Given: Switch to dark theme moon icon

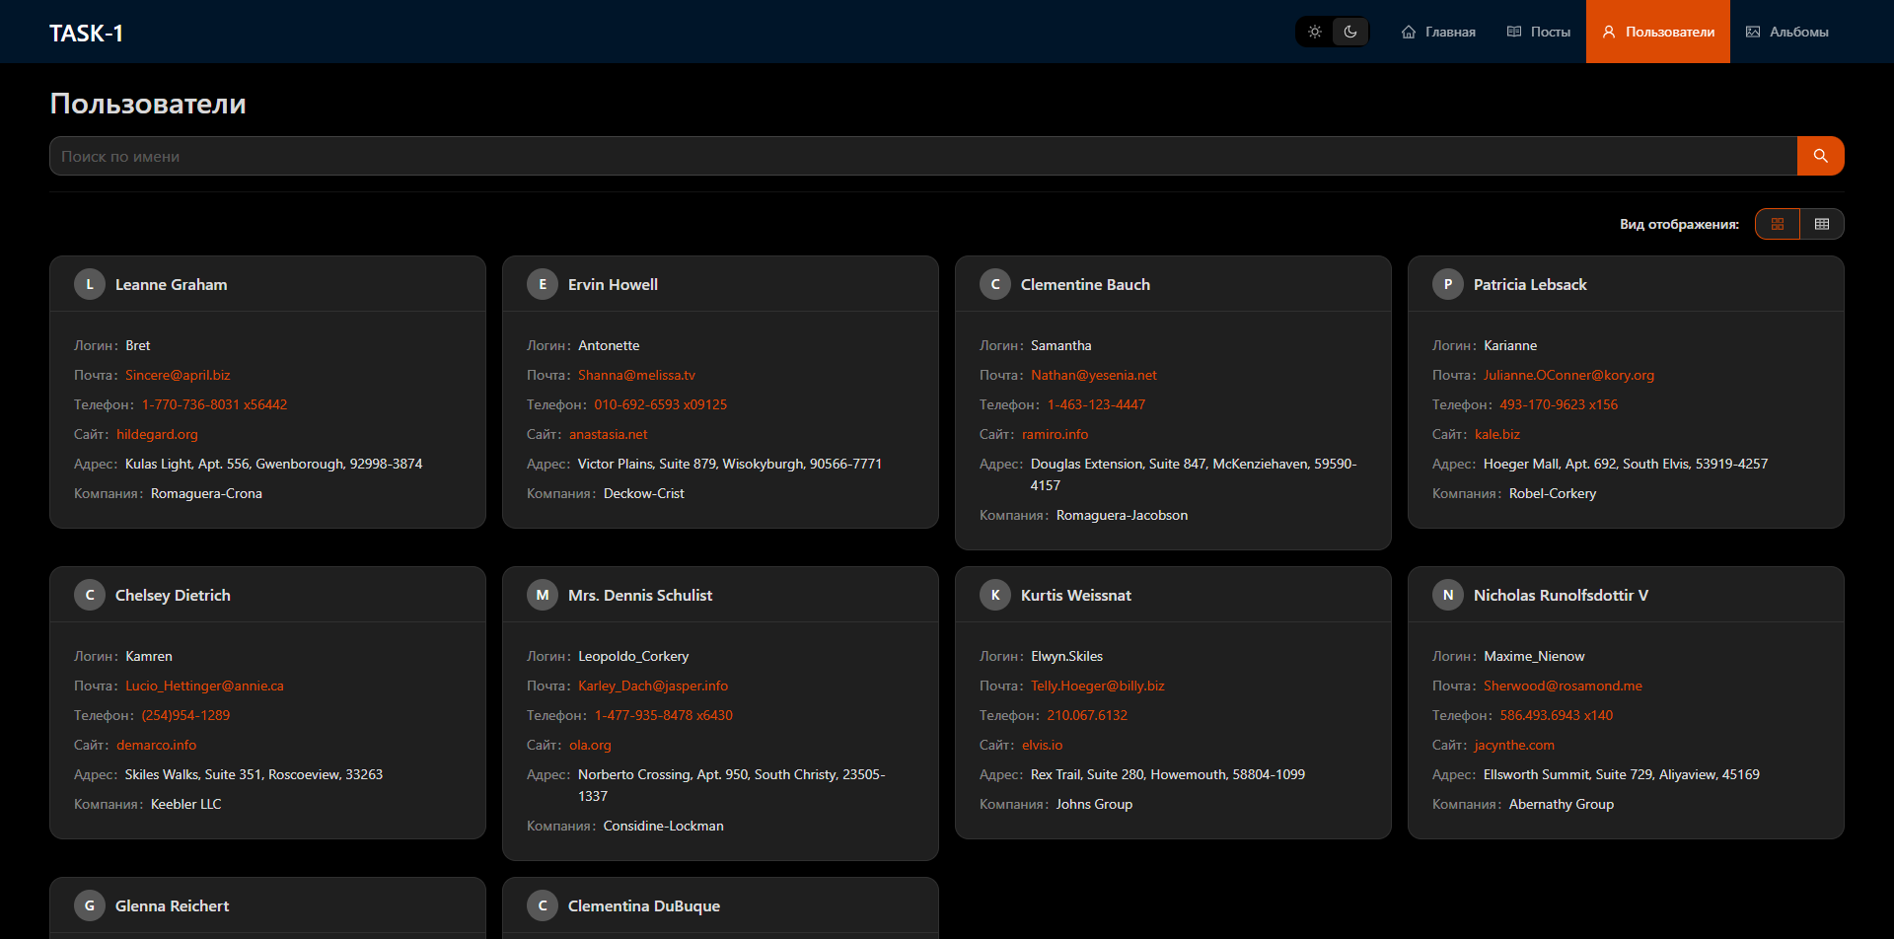Looking at the screenshot, I should [x=1350, y=32].
